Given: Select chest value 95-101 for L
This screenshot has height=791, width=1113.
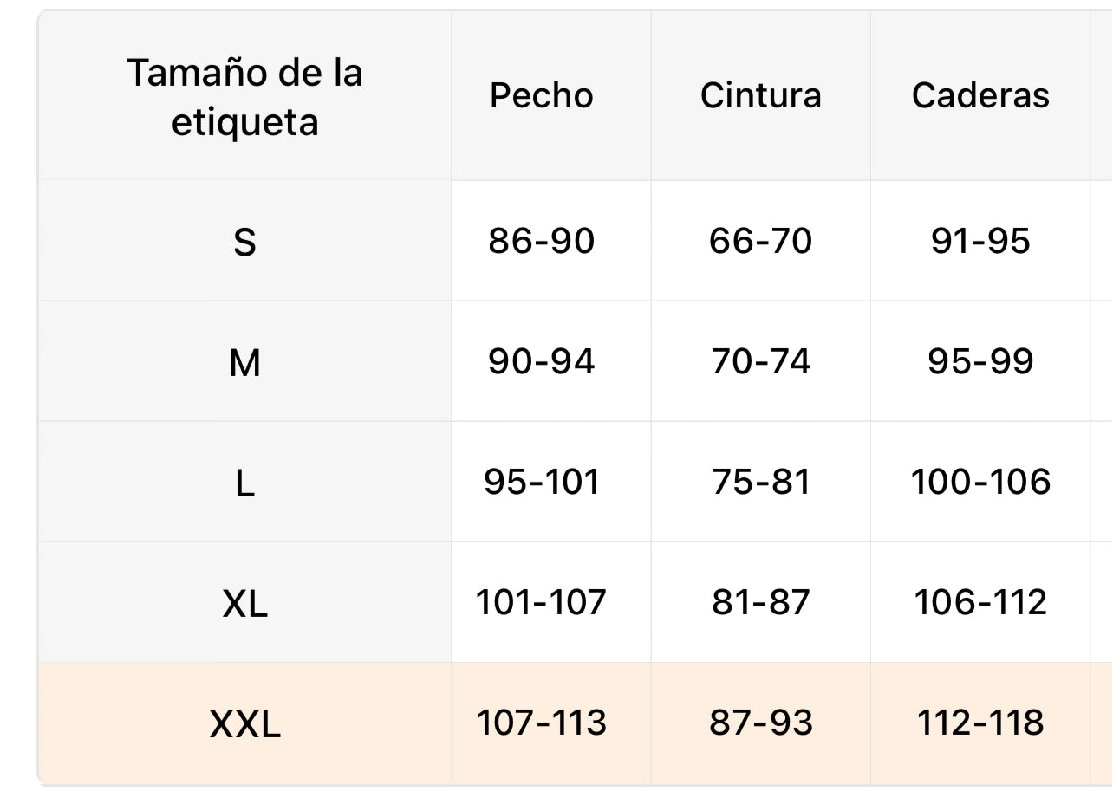Looking at the screenshot, I should pyautogui.click(x=542, y=482).
